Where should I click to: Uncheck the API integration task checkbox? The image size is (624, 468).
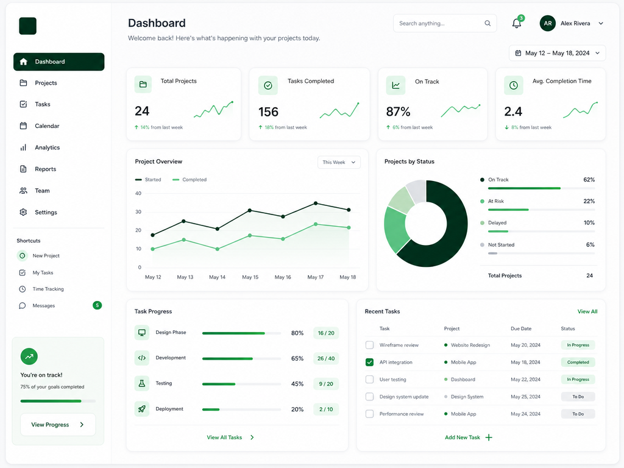point(369,362)
